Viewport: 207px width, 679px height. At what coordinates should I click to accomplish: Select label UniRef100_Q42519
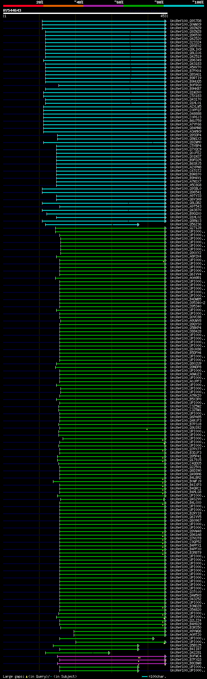[x=186, y=57]
